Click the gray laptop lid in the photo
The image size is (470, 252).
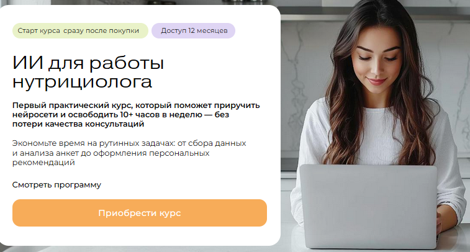click(x=368, y=205)
